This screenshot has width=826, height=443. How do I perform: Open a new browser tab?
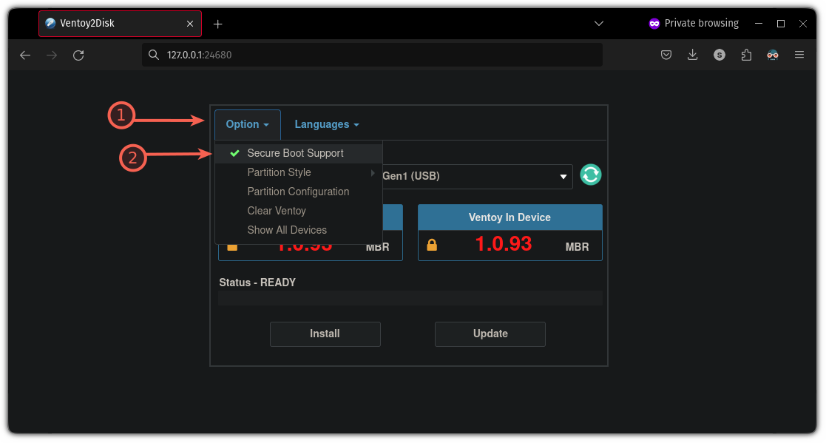click(217, 24)
